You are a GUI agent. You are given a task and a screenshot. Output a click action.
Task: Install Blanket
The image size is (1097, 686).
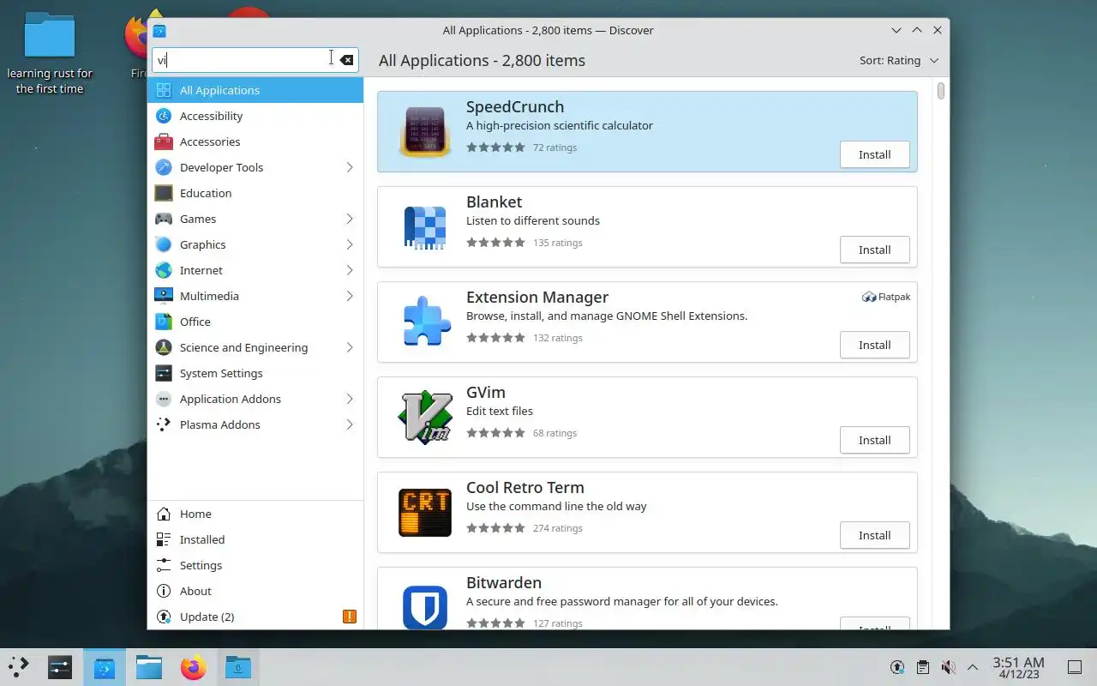coord(875,250)
